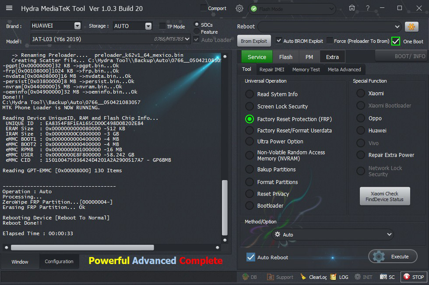Select Oppo special function
The image size is (429, 285).
coord(361,118)
